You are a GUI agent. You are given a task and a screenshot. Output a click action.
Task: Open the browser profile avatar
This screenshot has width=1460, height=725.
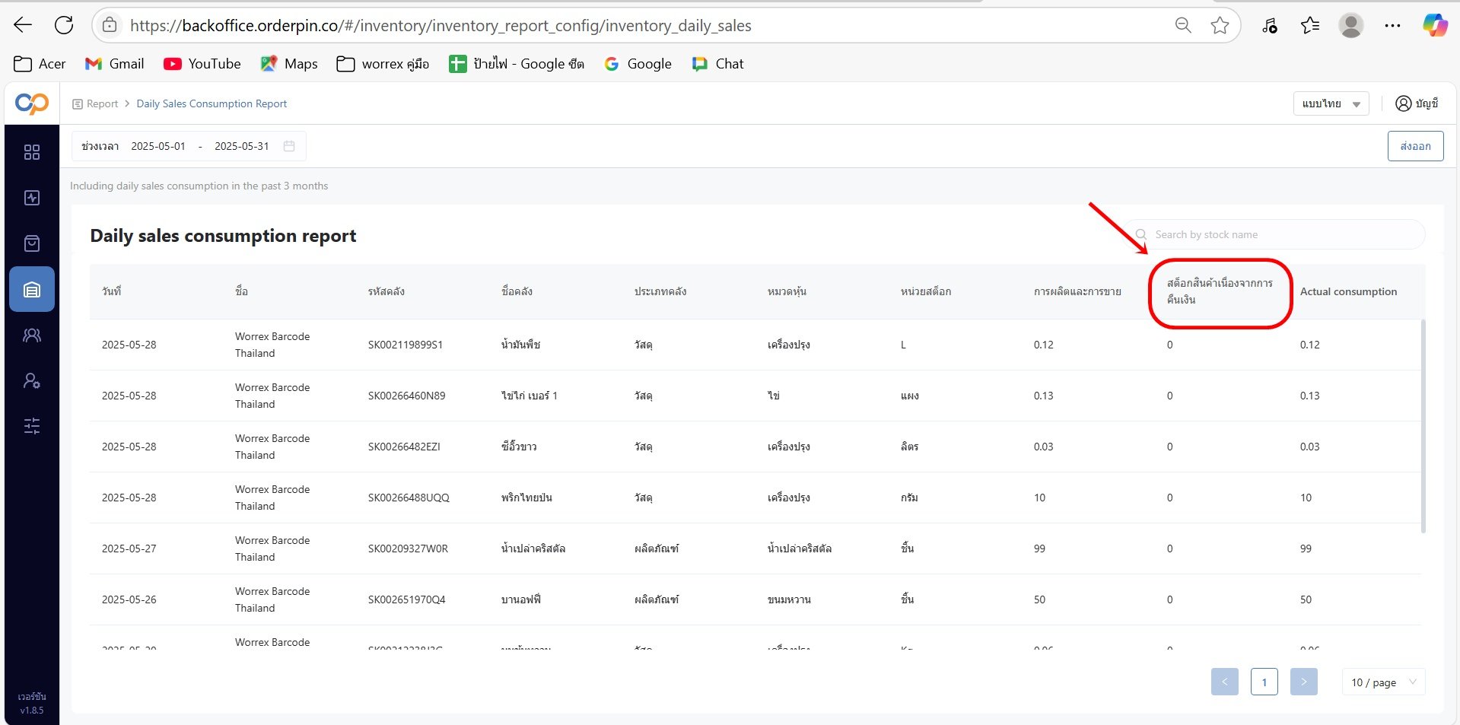pos(1351,25)
